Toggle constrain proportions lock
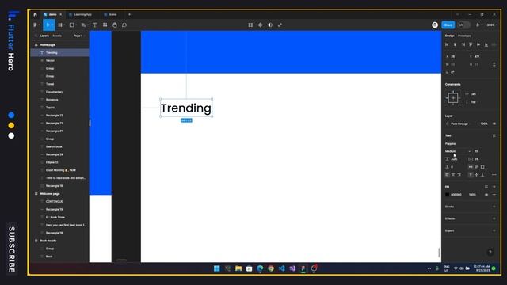Viewport: 507px width, 285px height. 494,64
